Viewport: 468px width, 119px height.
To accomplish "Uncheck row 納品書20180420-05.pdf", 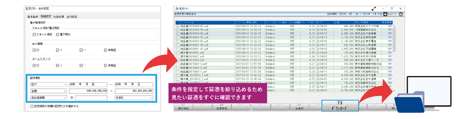I will 178,26.
